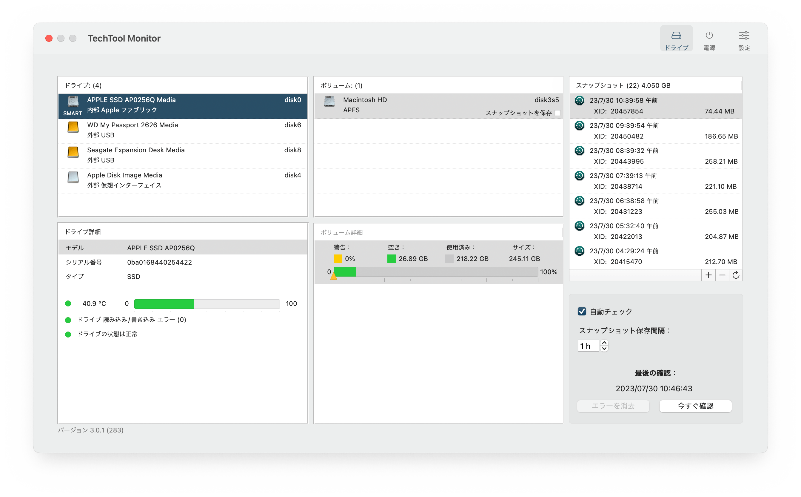Click the plus icon to add snapshot
This screenshot has height=497, width=801.
click(708, 275)
